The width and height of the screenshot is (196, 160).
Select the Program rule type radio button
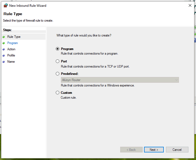coord(57,49)
